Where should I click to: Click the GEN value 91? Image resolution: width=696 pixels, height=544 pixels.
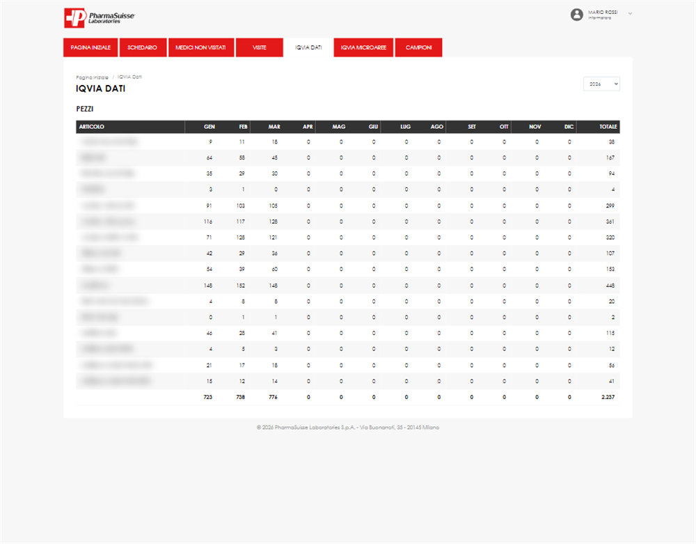tap(209, 205)
